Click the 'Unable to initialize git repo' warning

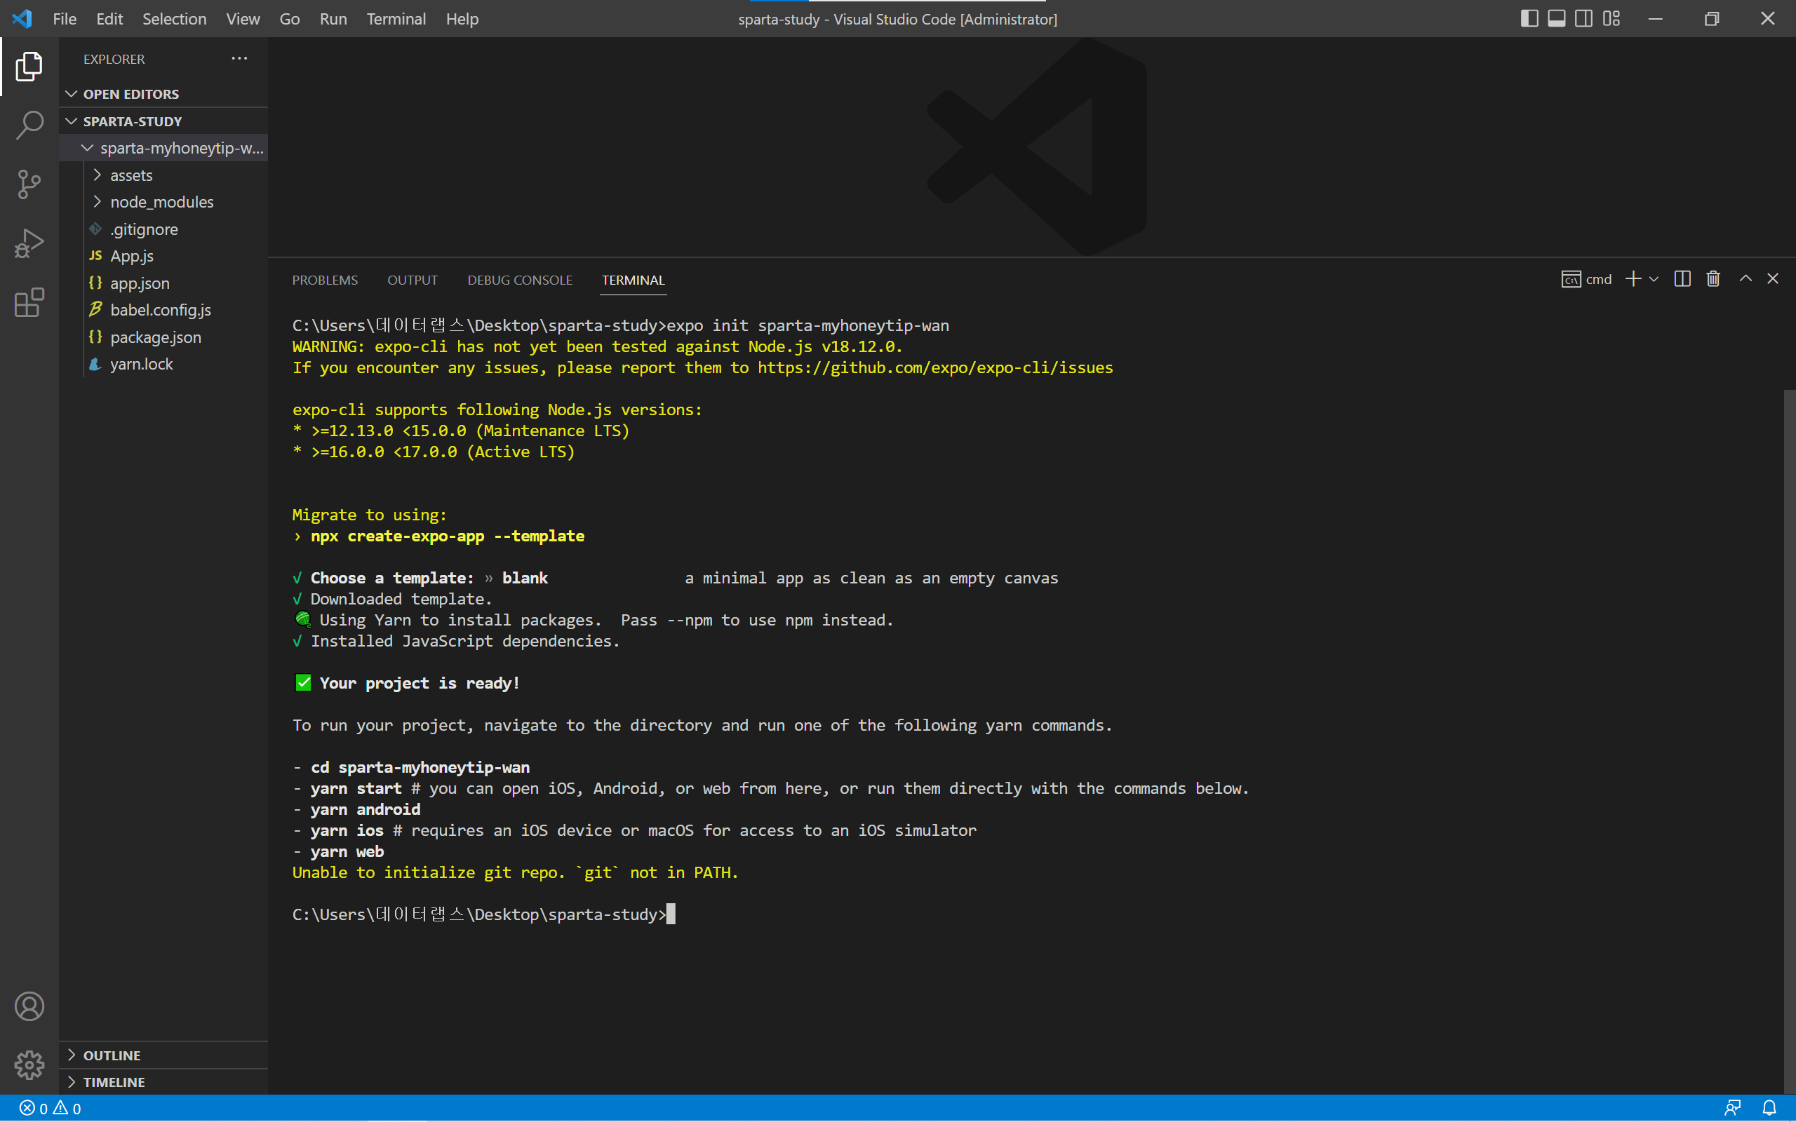pyautogui.click(x=516, y=872)
